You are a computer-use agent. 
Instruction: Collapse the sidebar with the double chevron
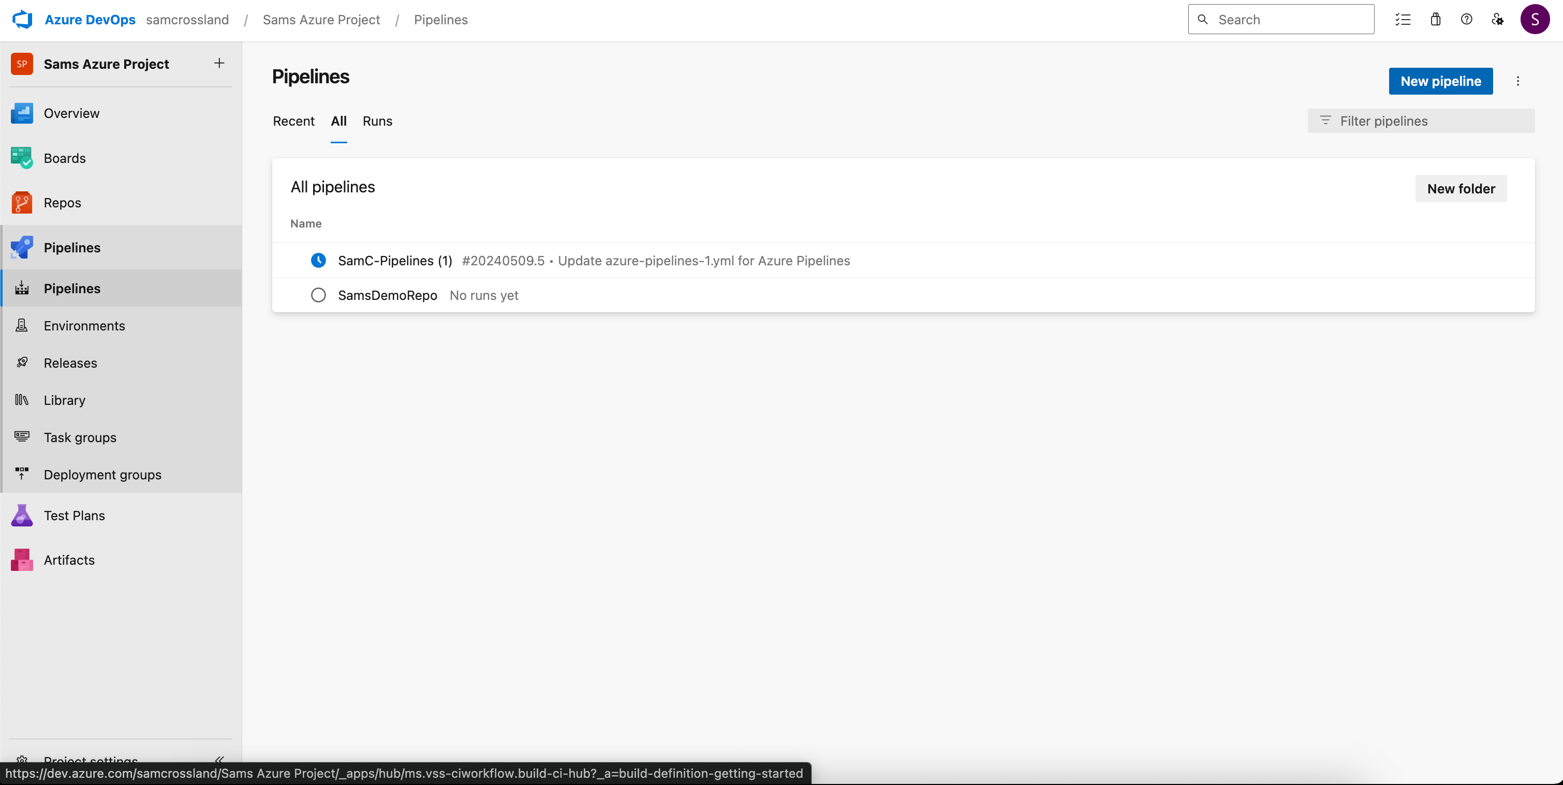219,760
